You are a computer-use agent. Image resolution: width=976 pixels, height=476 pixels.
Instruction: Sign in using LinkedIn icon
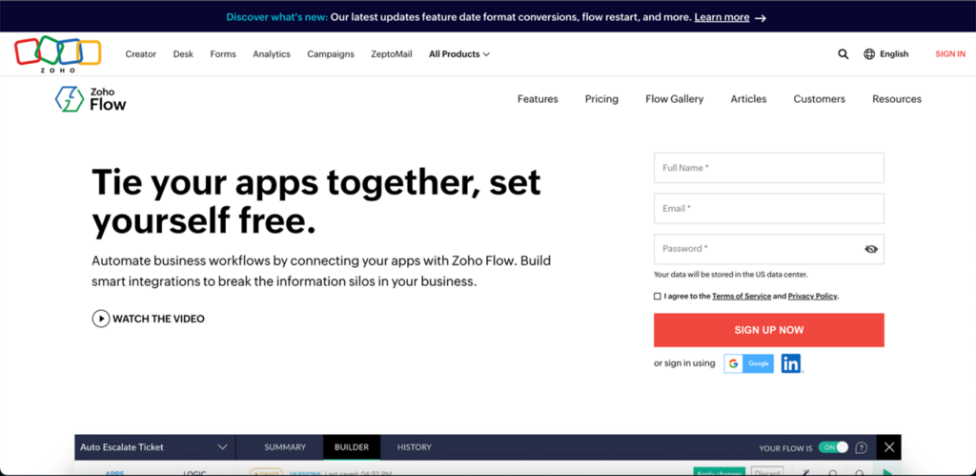pos(791,363)
